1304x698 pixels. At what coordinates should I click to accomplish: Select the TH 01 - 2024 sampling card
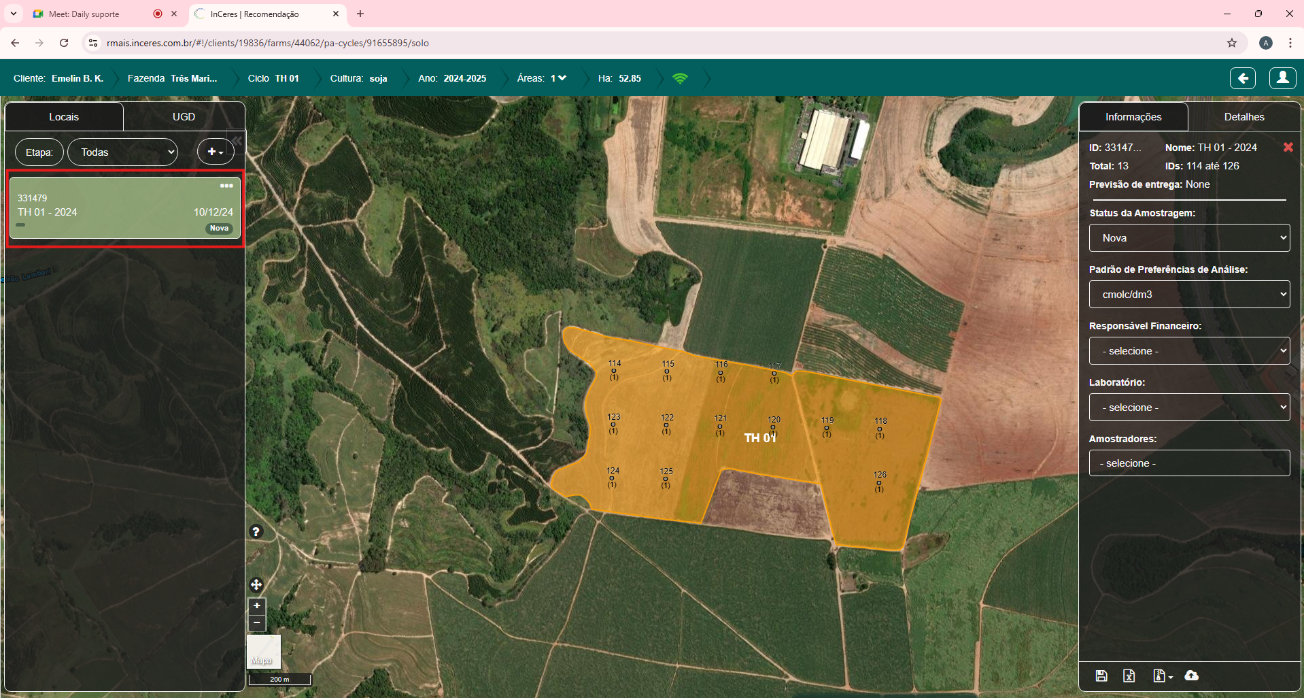pyautogui.click(x=125, y=208)
